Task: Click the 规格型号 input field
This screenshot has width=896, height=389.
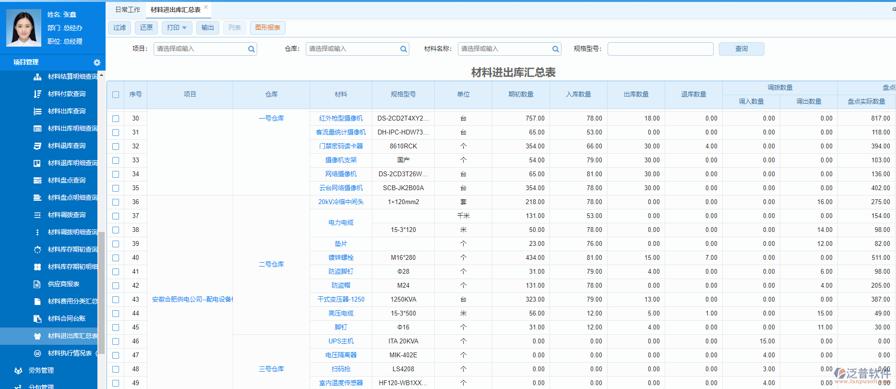Action: [x=660, y=49]
